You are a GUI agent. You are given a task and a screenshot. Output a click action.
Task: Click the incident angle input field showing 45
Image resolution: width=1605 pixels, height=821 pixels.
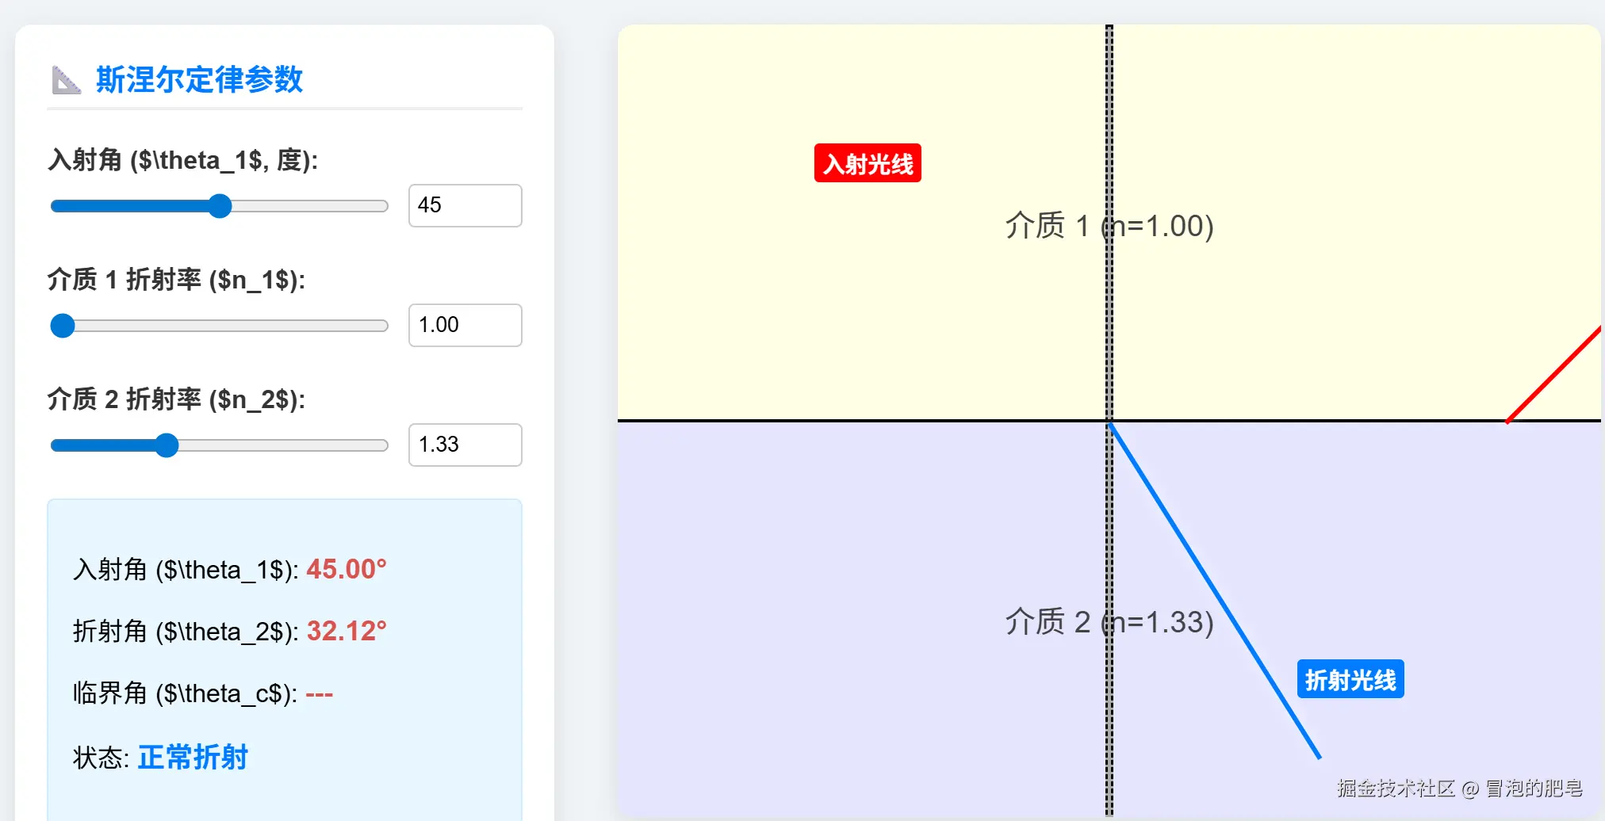(465, 206)
